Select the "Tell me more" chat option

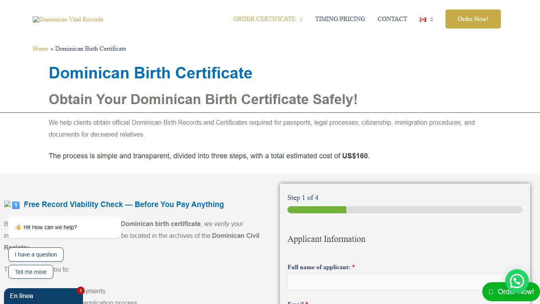pyautogui.click(x=31, y=272)
